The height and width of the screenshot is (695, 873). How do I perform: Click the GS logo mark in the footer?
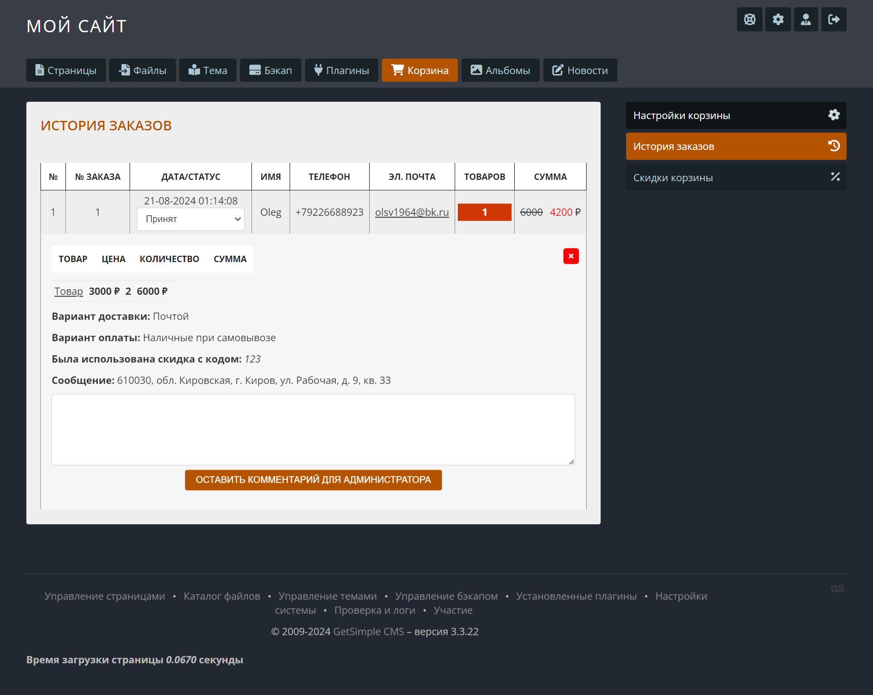pyautogui.click(x=837, y=589)
